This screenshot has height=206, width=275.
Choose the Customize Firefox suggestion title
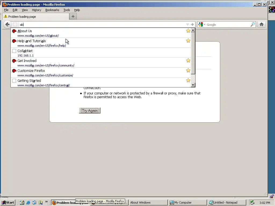point(31,71)
